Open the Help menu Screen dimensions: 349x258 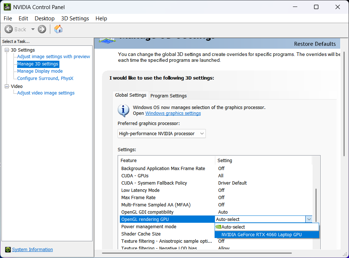pyautogui.click(x=101, y=18)
